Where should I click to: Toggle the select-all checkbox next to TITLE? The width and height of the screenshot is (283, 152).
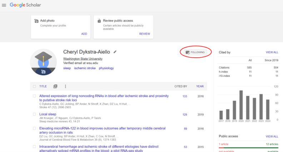[x=34, y=86]
